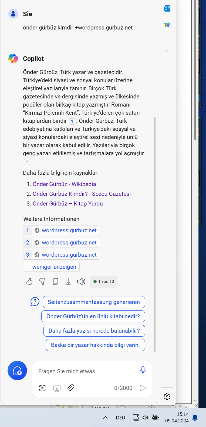Click the Sie user avatar
Image resolution: width=206 pixels, height=427 pixels.
13,14
